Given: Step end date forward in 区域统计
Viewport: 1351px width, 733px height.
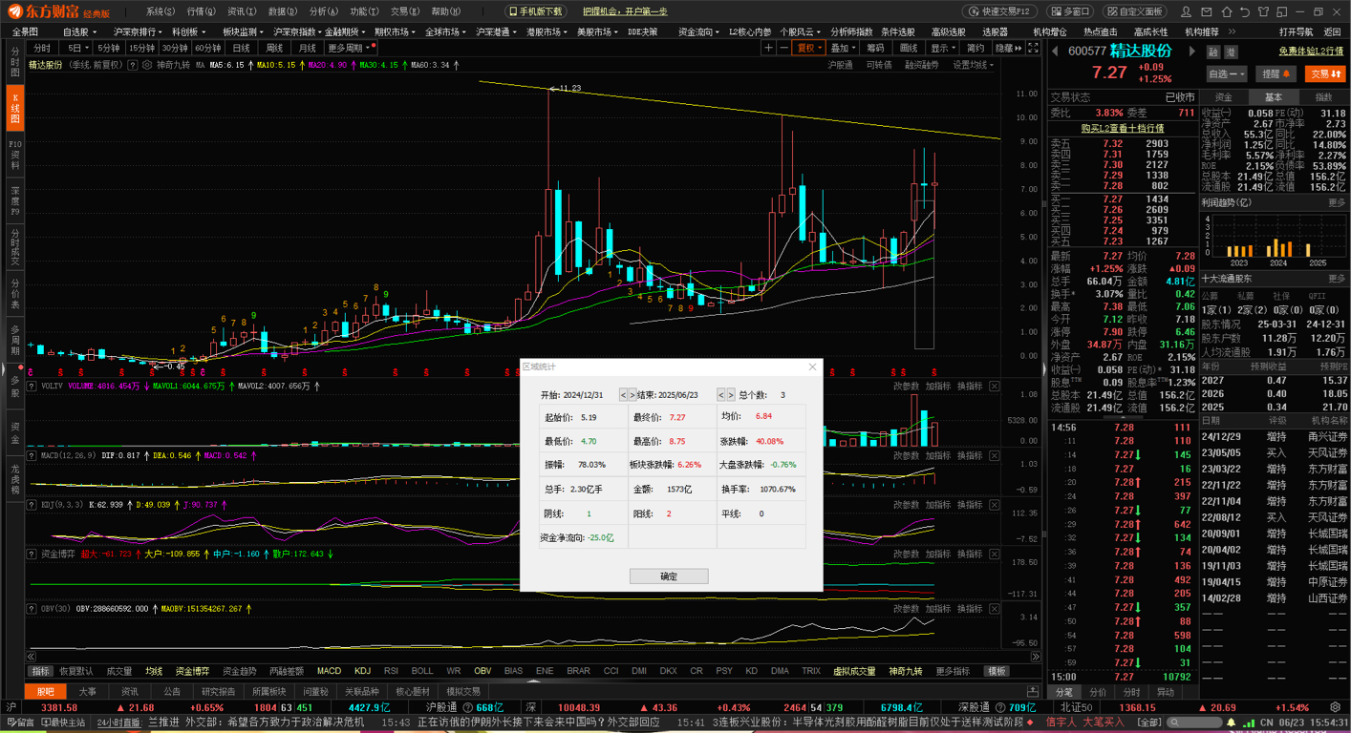Looking at the screenshot, I should 731,394.
